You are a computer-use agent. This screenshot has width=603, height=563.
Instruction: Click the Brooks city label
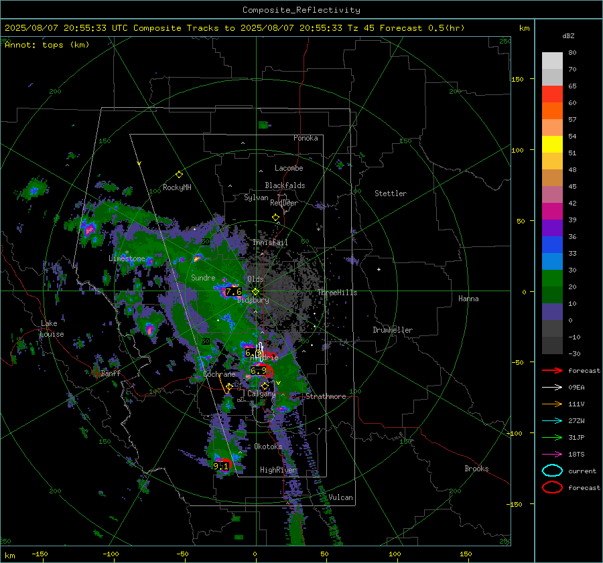pyautogui.click(x=476, y=469)
